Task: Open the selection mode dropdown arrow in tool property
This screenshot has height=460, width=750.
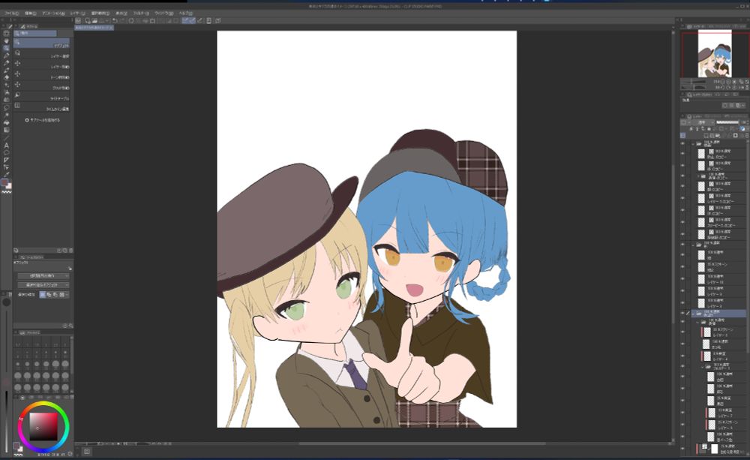Action: tap(67, 295)
